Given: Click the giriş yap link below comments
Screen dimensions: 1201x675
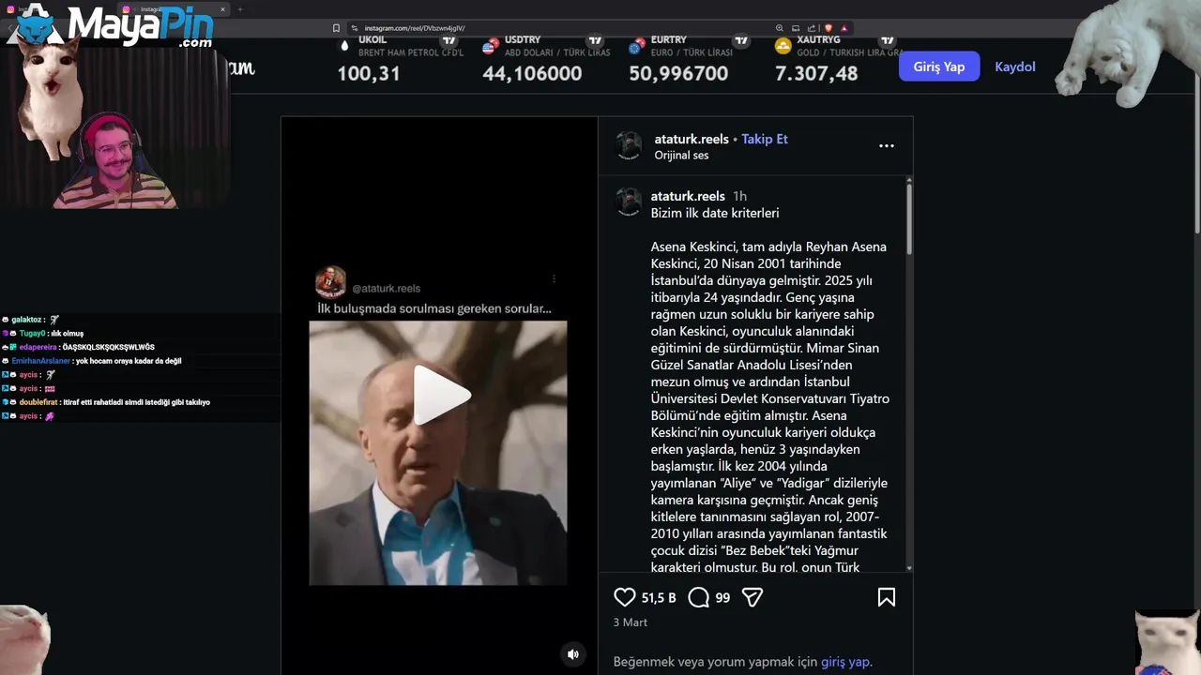Looking at the screenshot, I should tap(845, 661).
